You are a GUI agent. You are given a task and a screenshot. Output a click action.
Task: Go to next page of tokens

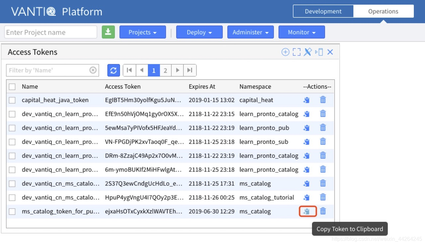[178, 70]
